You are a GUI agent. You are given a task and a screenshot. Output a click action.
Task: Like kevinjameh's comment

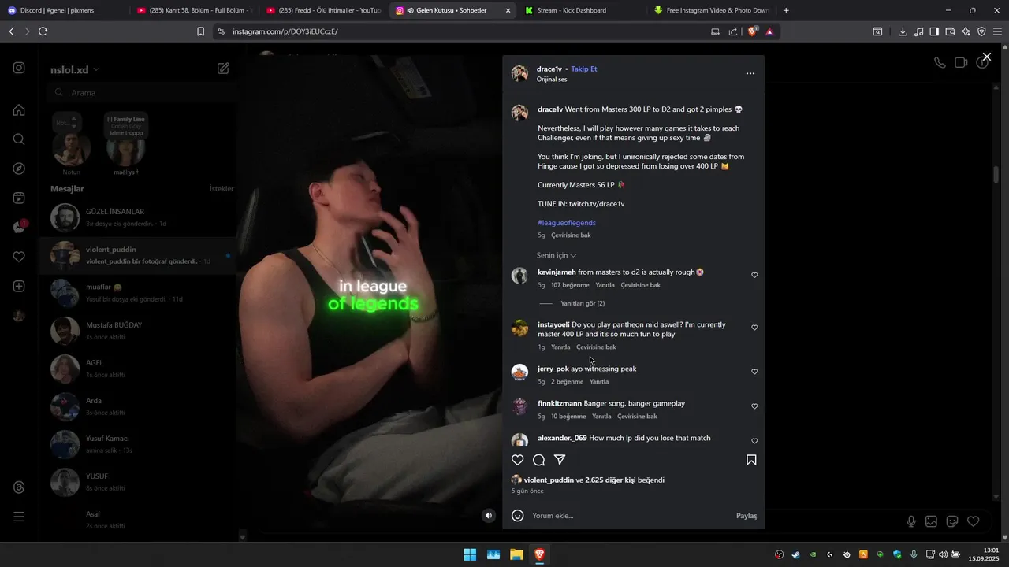tap(754, 276)
